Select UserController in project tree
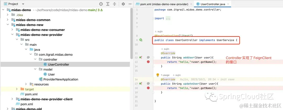 (58, 64)
